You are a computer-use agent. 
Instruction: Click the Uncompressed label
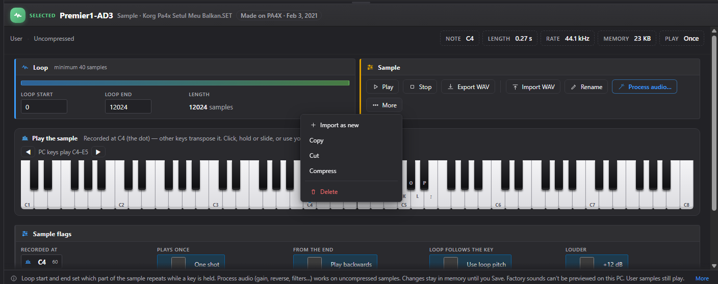(54, 39)
